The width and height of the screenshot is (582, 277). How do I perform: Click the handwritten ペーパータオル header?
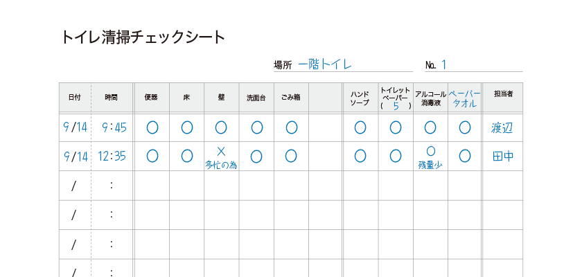click(x=464, y=98)
